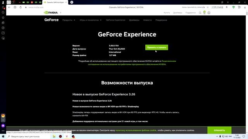Click the version number 3.26.0.154

point(114,46)
